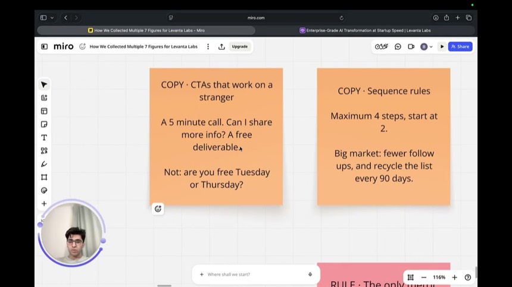Select the Frame tool

click(44, 177)
